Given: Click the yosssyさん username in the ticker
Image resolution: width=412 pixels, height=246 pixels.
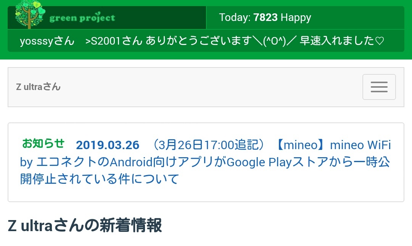Looking at the screenshot, I should [x=47, y=41].
